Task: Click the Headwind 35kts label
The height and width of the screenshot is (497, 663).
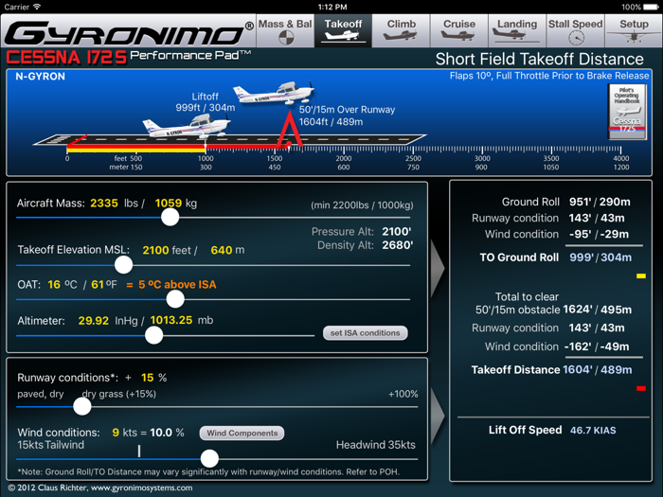Action: point(375,445)
